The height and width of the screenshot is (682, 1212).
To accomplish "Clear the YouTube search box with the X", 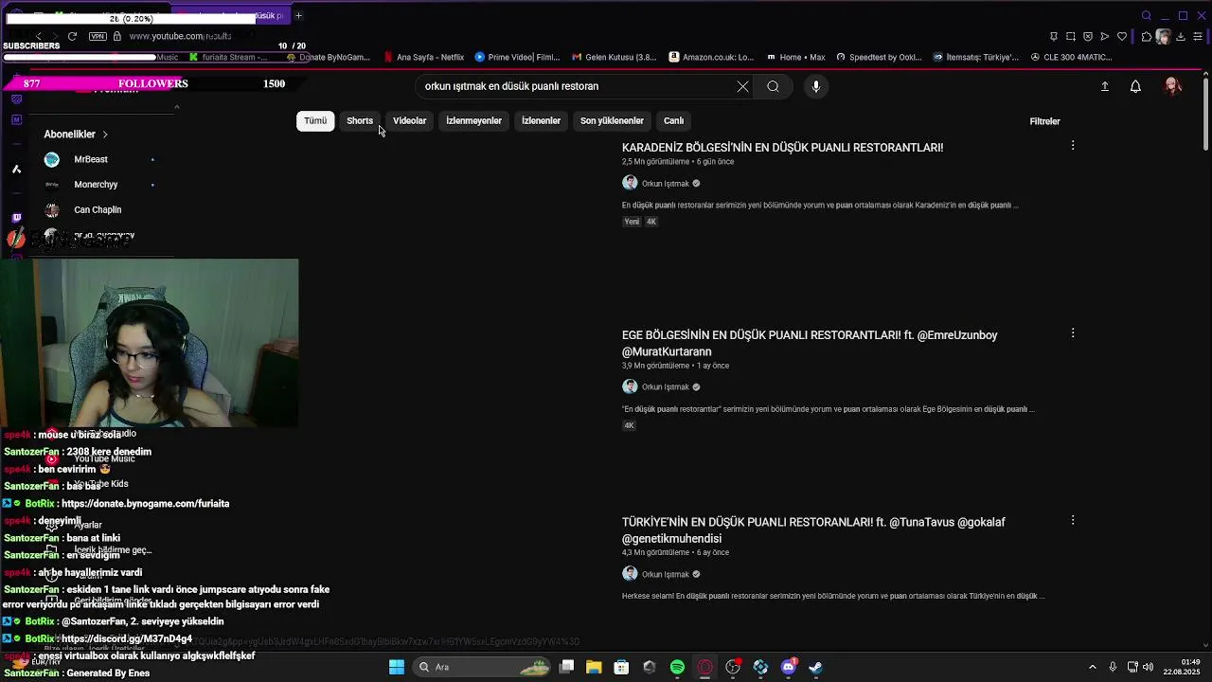I will pyautogui.click(x=742, y=86).
